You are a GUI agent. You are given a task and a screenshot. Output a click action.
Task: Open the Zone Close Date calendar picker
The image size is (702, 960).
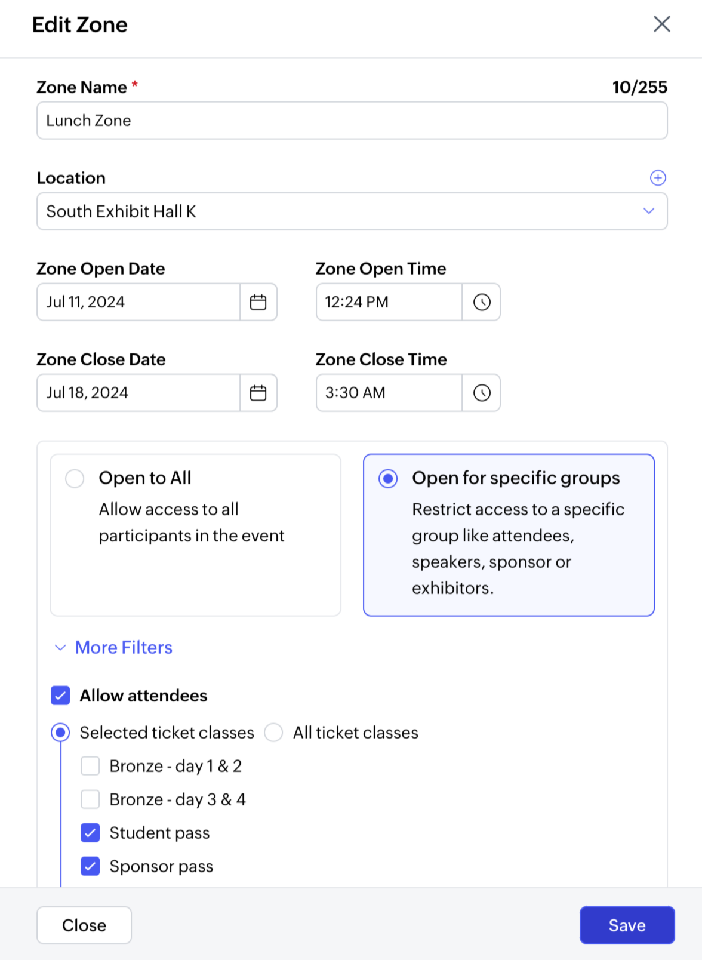click(x=258, y=393)
